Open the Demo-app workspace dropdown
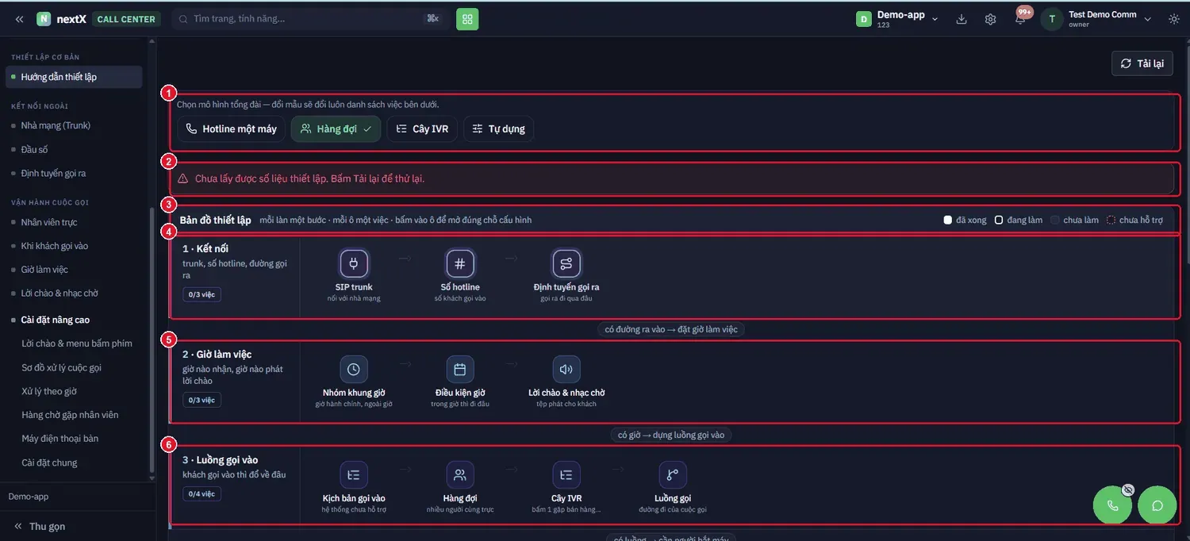Screen dimensions: 1190x541 pos(897,19)
